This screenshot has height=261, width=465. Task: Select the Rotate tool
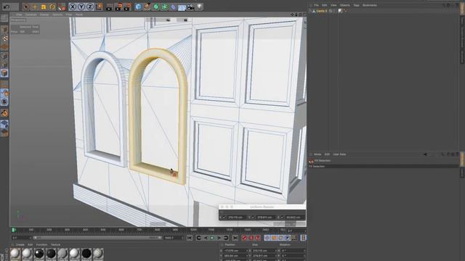[52, 7]
